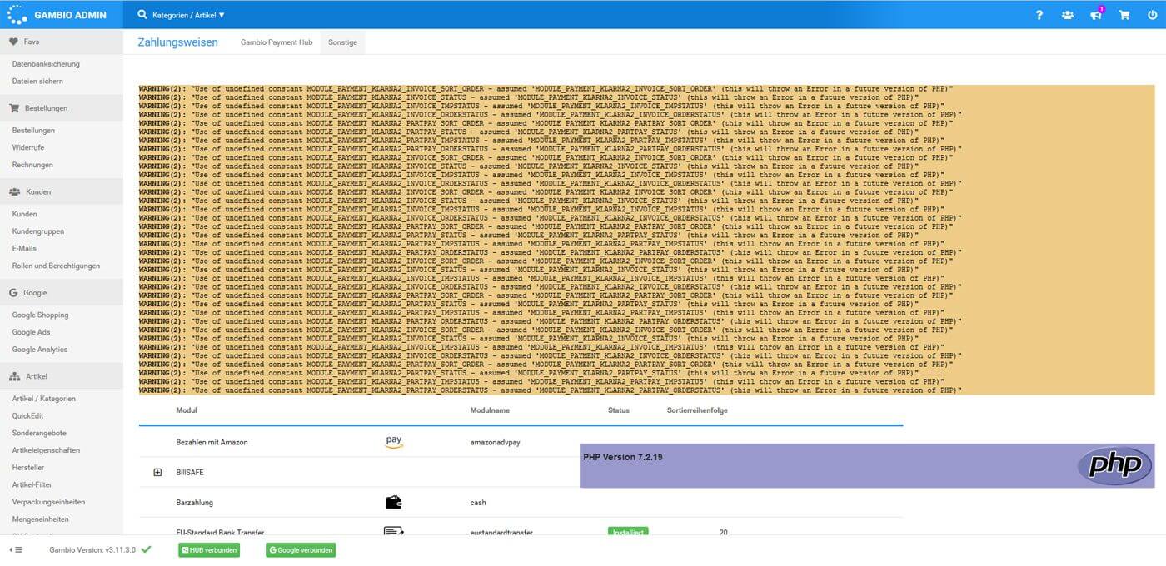Open Google Analytics in the sidebar

pyautogui.click(x=40, y=350)
